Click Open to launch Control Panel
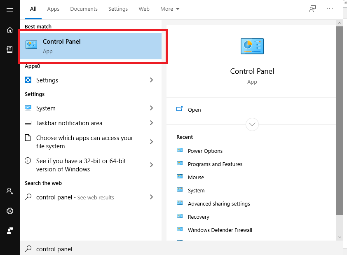 194,110
